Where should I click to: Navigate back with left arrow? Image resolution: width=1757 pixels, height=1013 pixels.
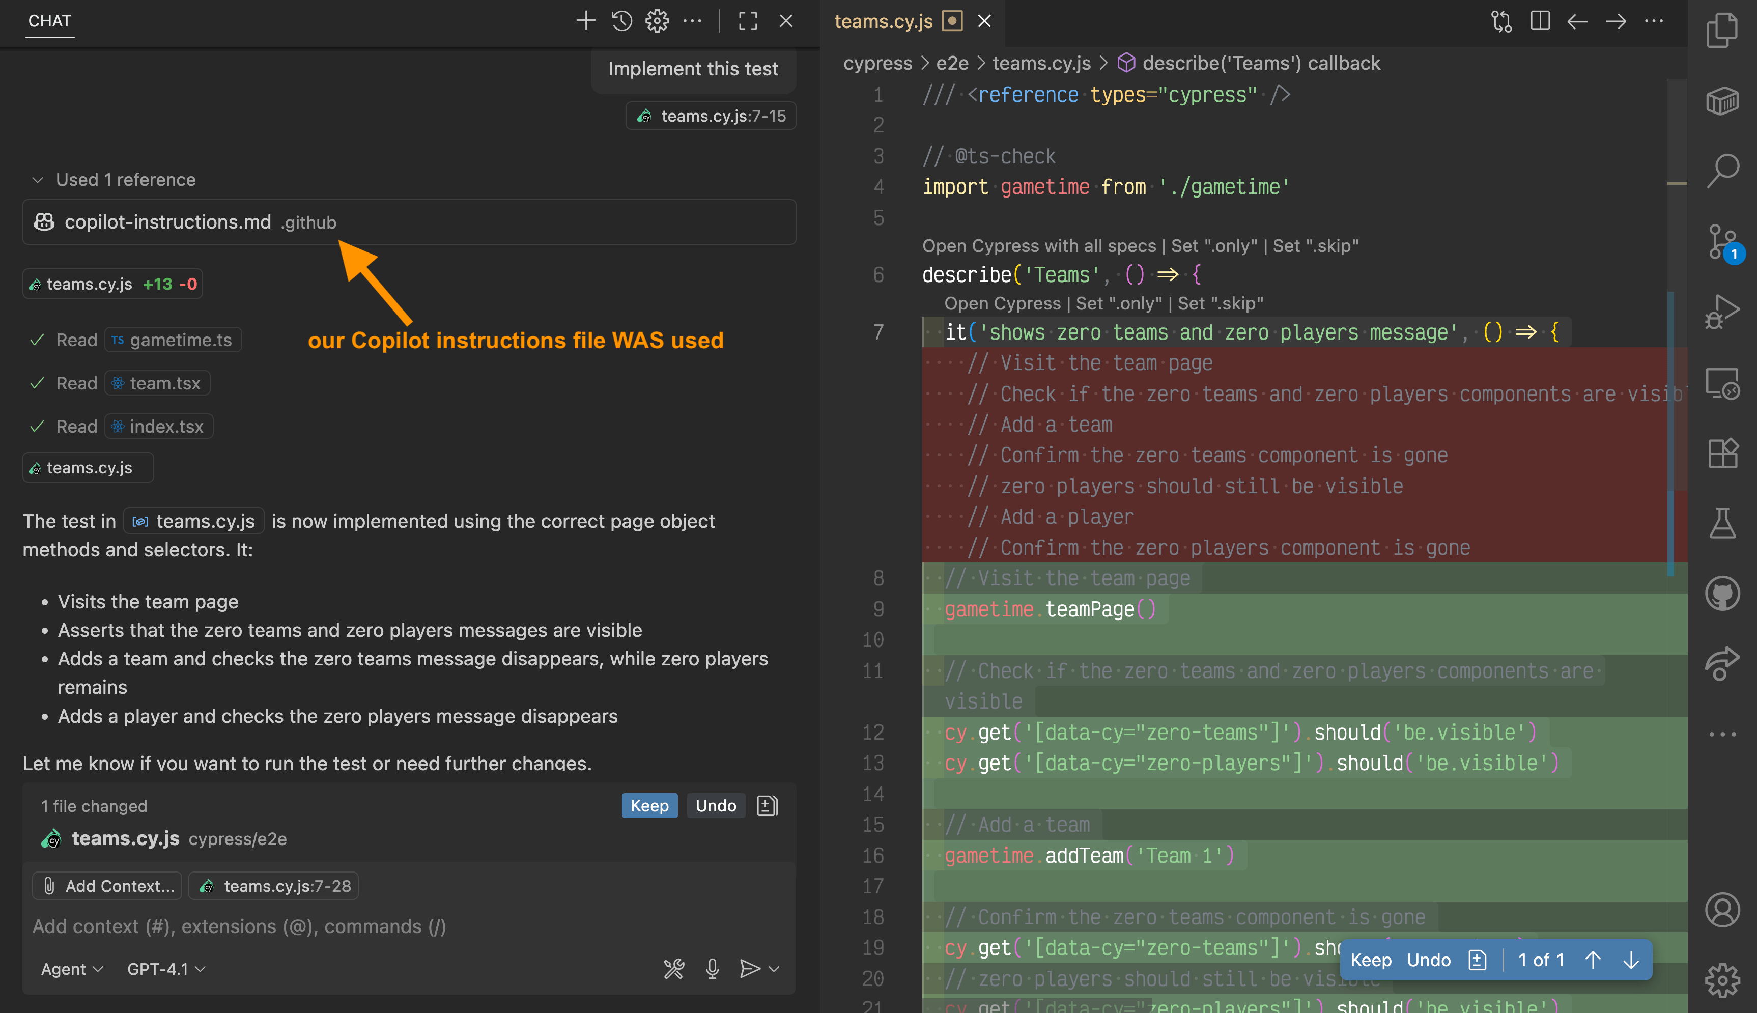pyautogui.click(x=1577, y=21)
